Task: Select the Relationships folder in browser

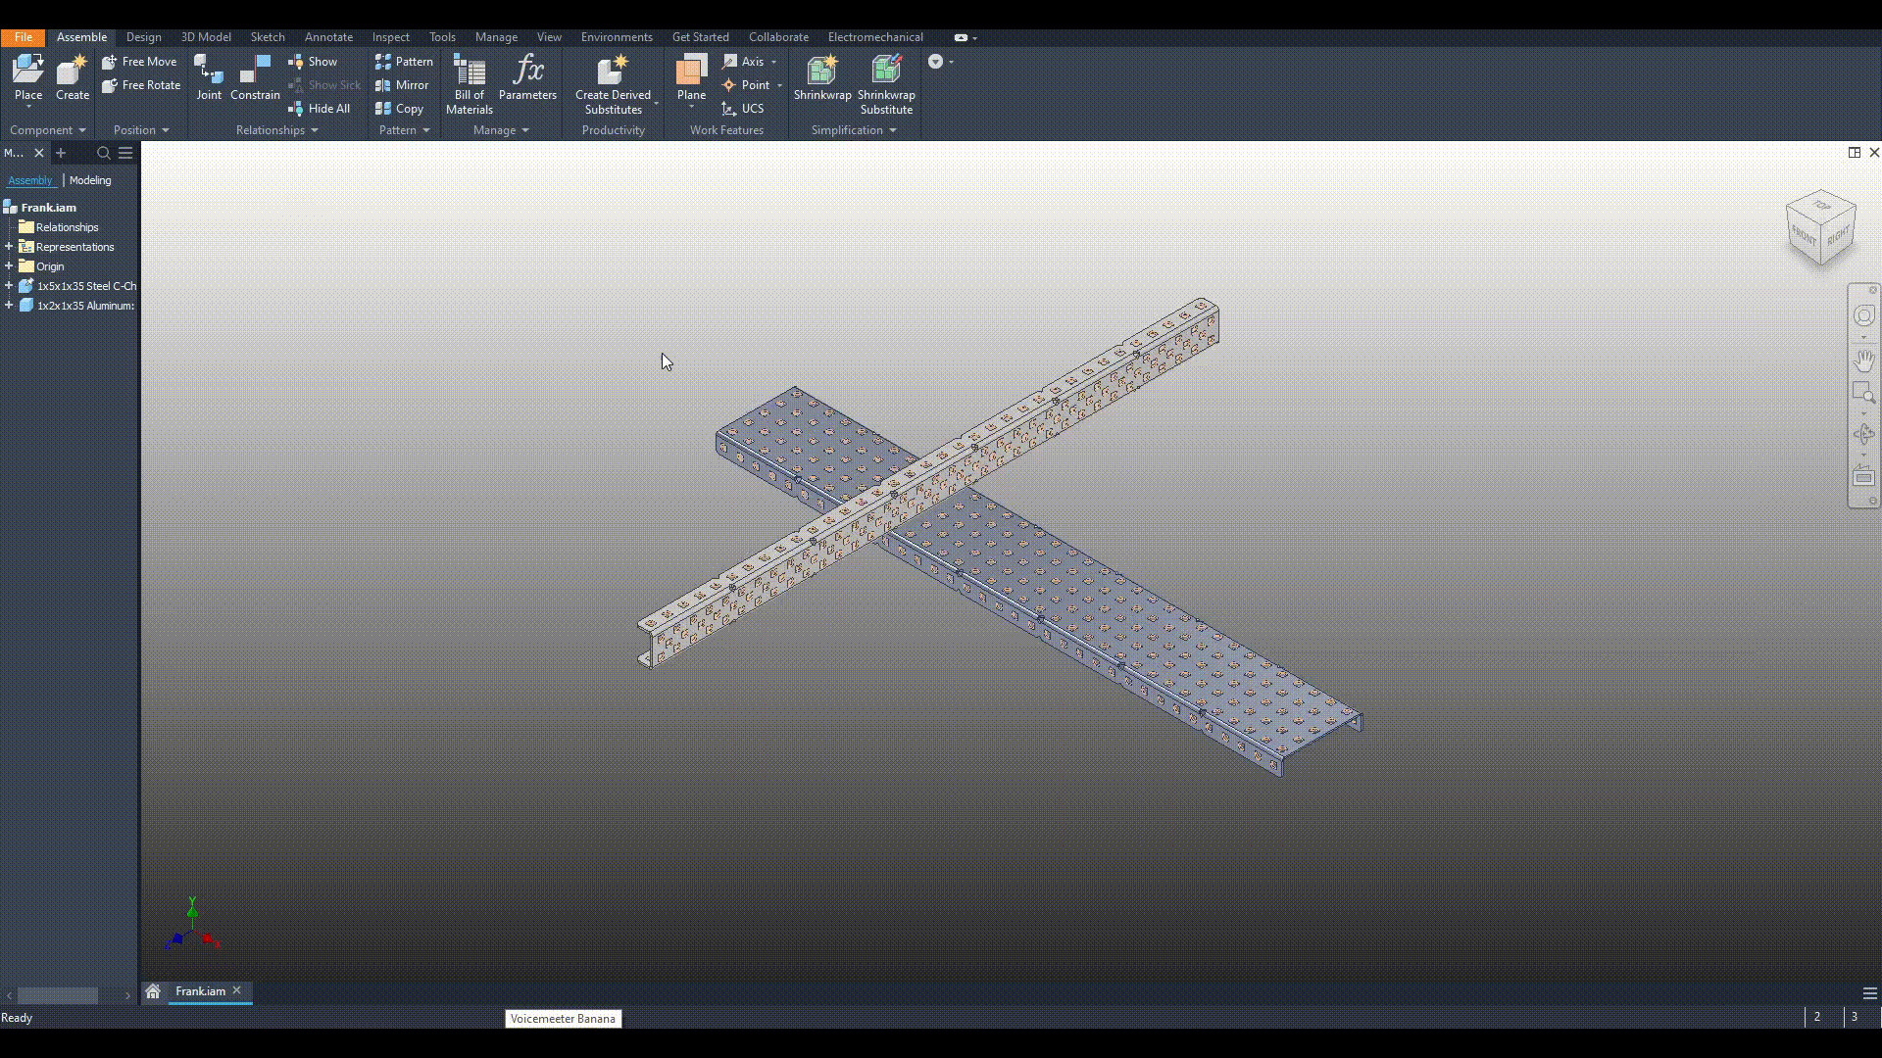Action: click(59, 227)
